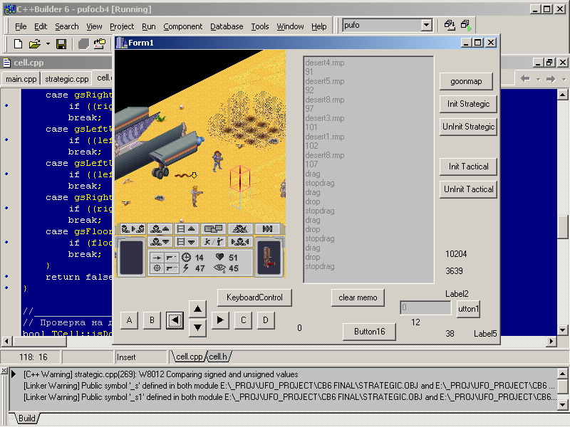Click the goonmap button
This screenshot has width=570, height=427.
466,81
